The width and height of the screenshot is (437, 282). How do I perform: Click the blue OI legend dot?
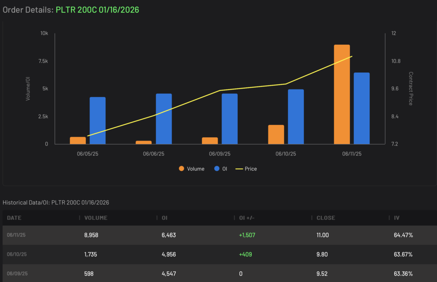216,169
